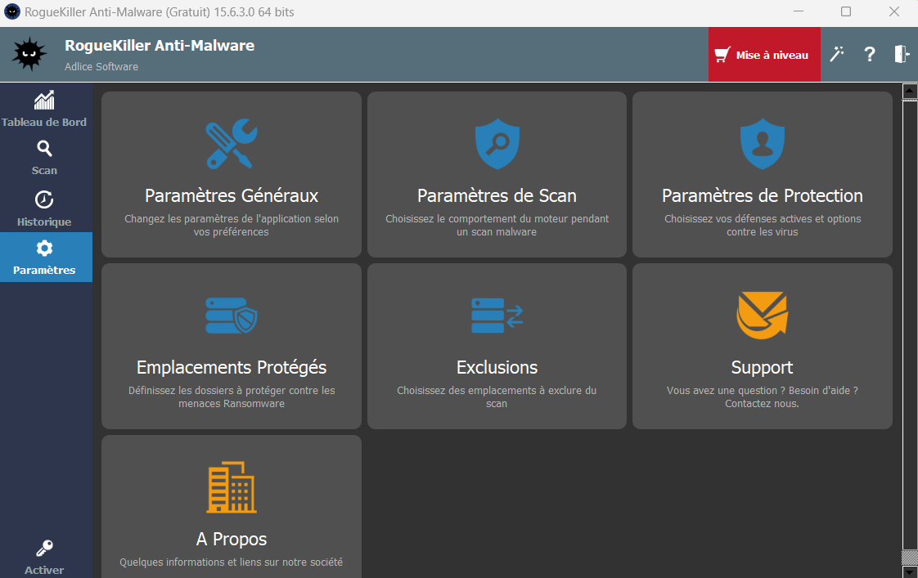Click the scrollbar down arrow
Screen dimensions: 918x578
point(909,571)
